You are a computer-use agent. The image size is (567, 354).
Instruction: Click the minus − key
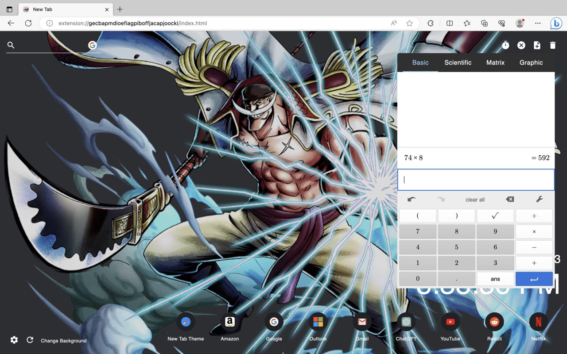tap(534, 247)
